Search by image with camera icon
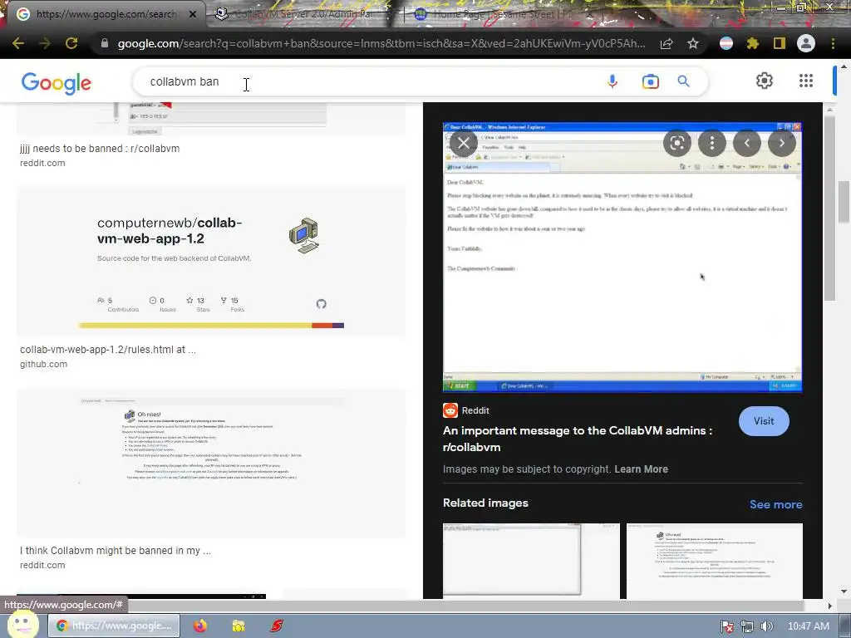Screen dimensions: 851x638 pyautogui.click(x=650, y=81)
